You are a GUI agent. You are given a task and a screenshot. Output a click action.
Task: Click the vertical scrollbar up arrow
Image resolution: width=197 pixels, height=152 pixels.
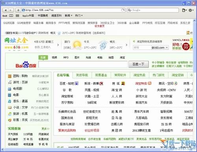[x=195, y=20]
